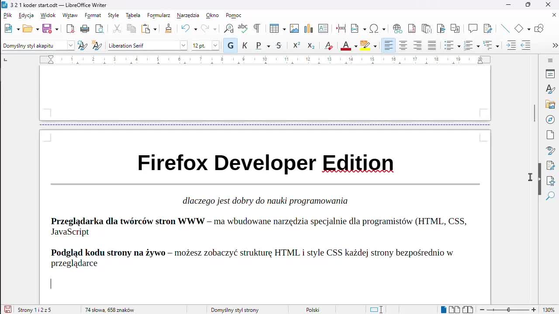Open the Styles panel in the sidebar
559x314 pixels.
click(x=550, y=89)
